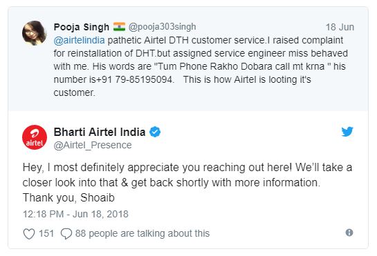377x256 pixels.
Task: Open the @pooja303singh handle
Action: 162,27
